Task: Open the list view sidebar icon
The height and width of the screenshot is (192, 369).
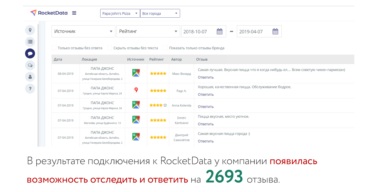Action: point(30,42)
